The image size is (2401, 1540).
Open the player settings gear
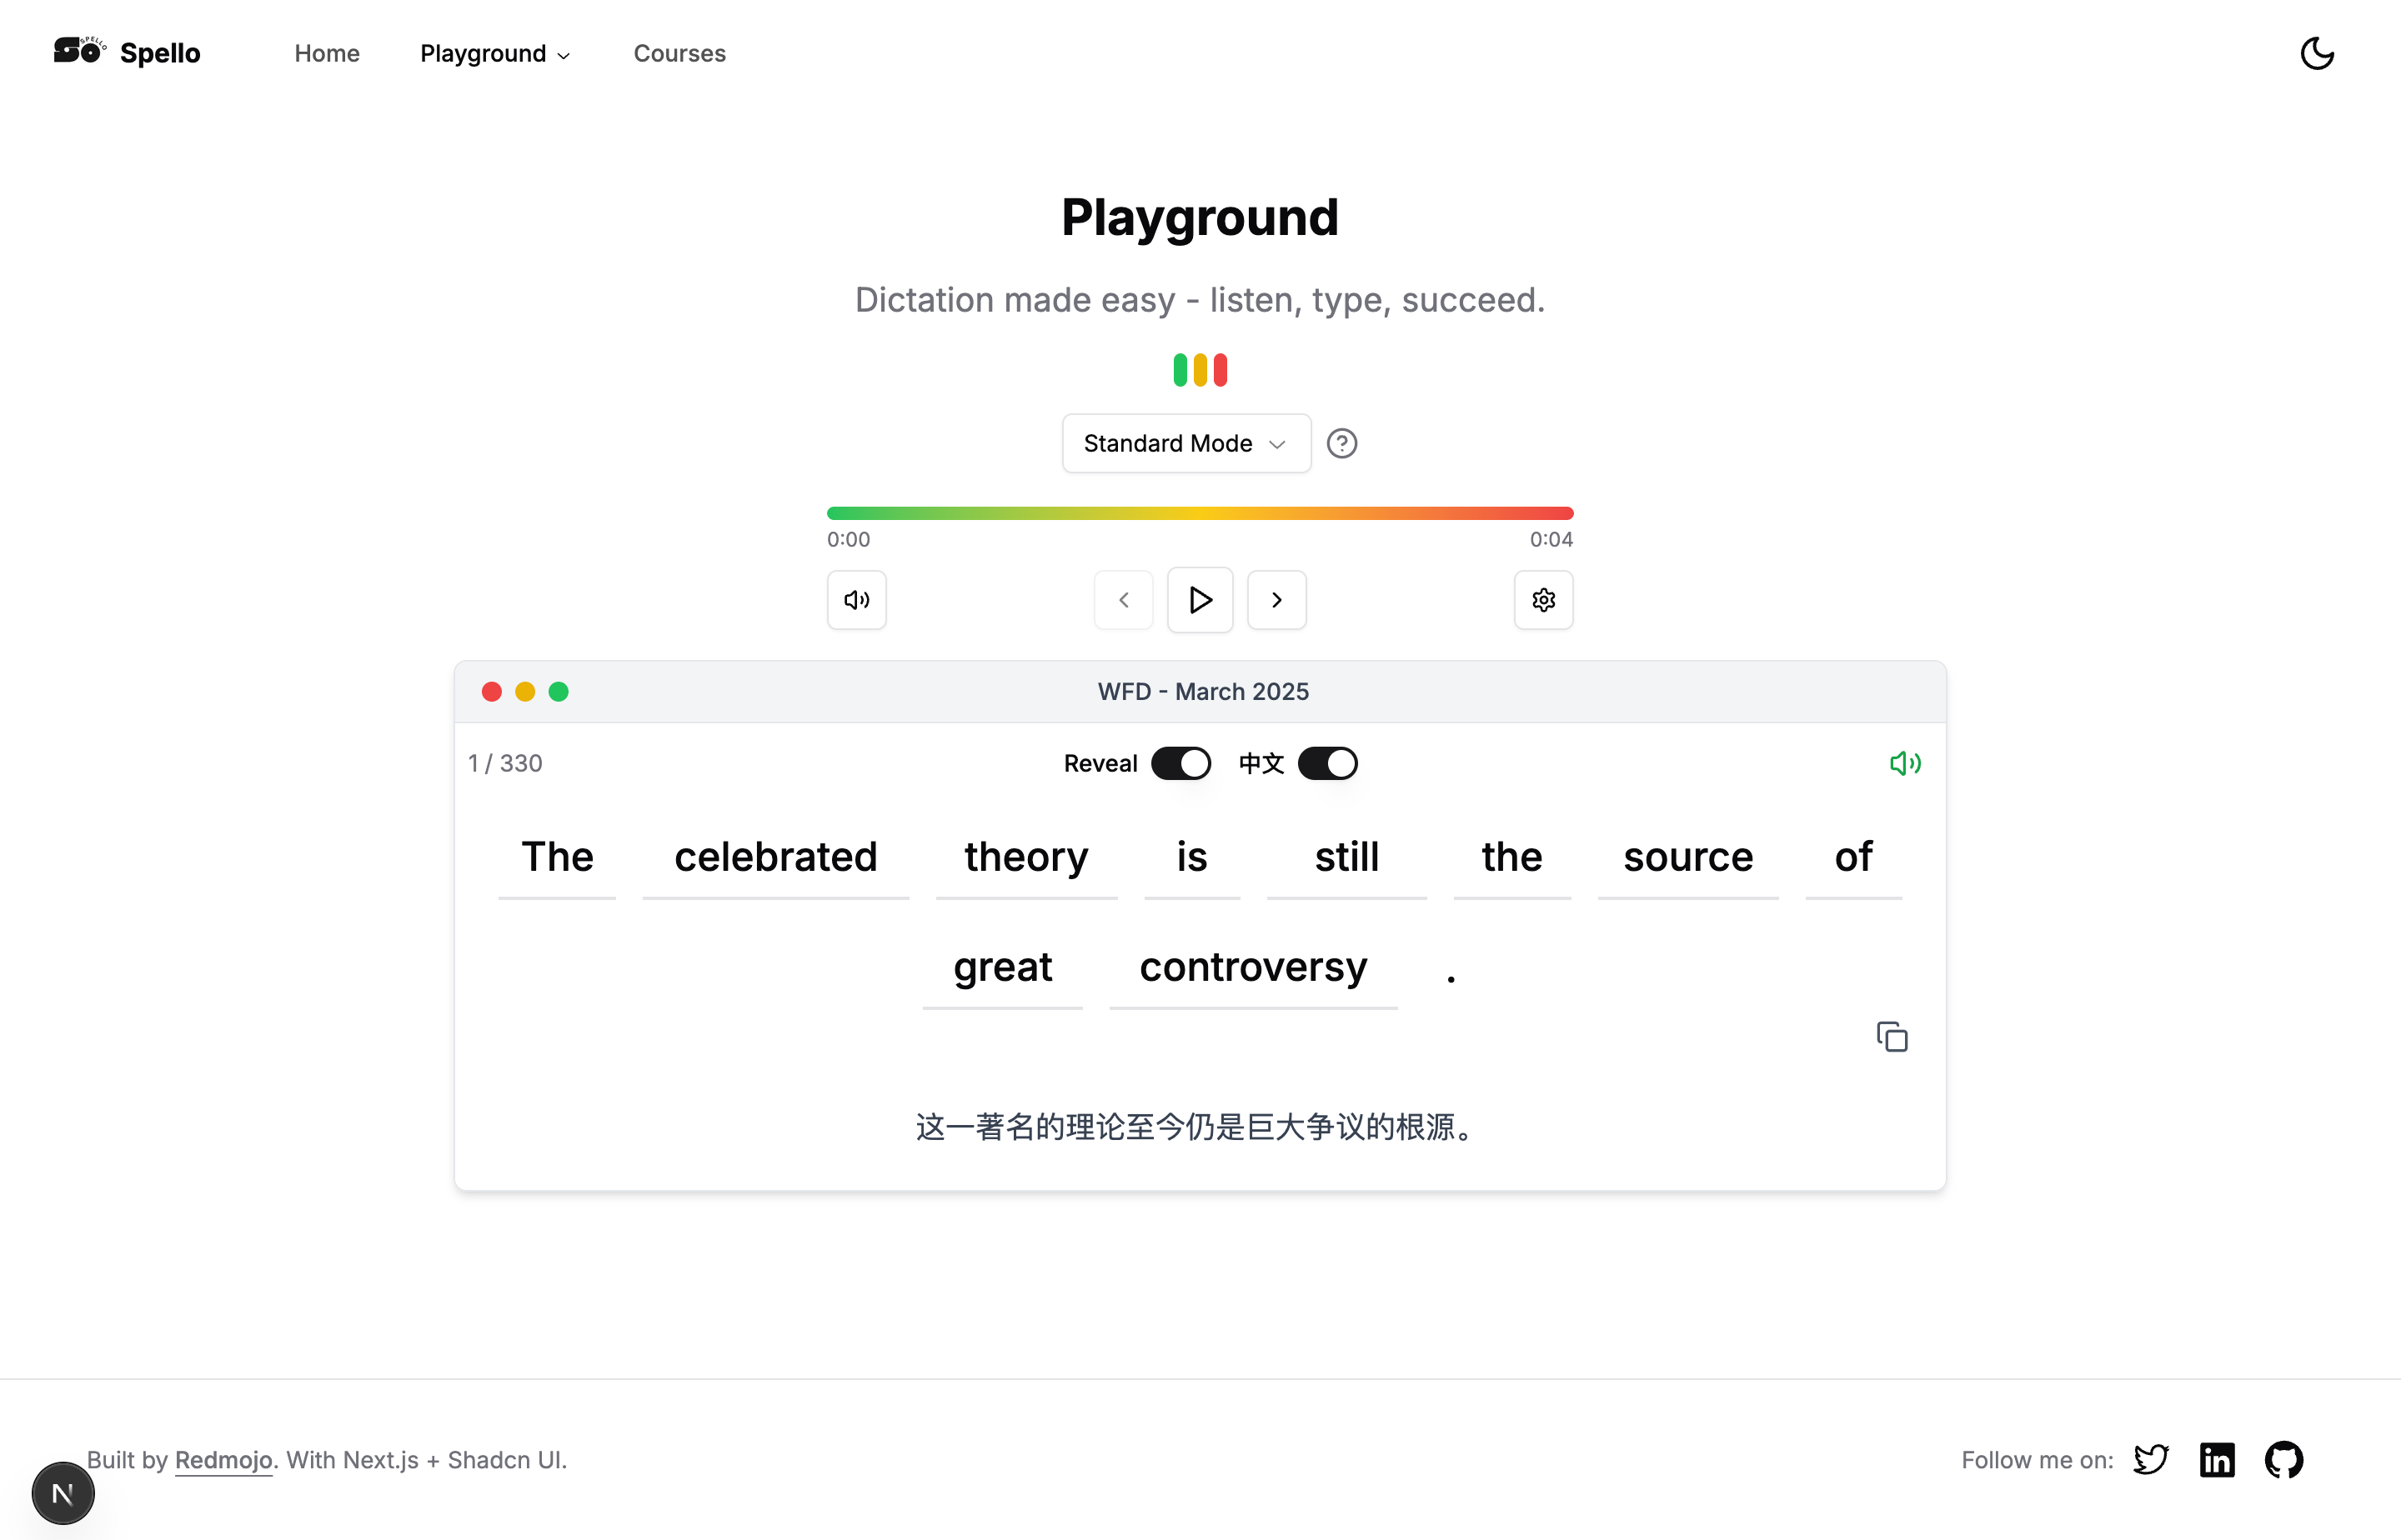point(1542,600)
